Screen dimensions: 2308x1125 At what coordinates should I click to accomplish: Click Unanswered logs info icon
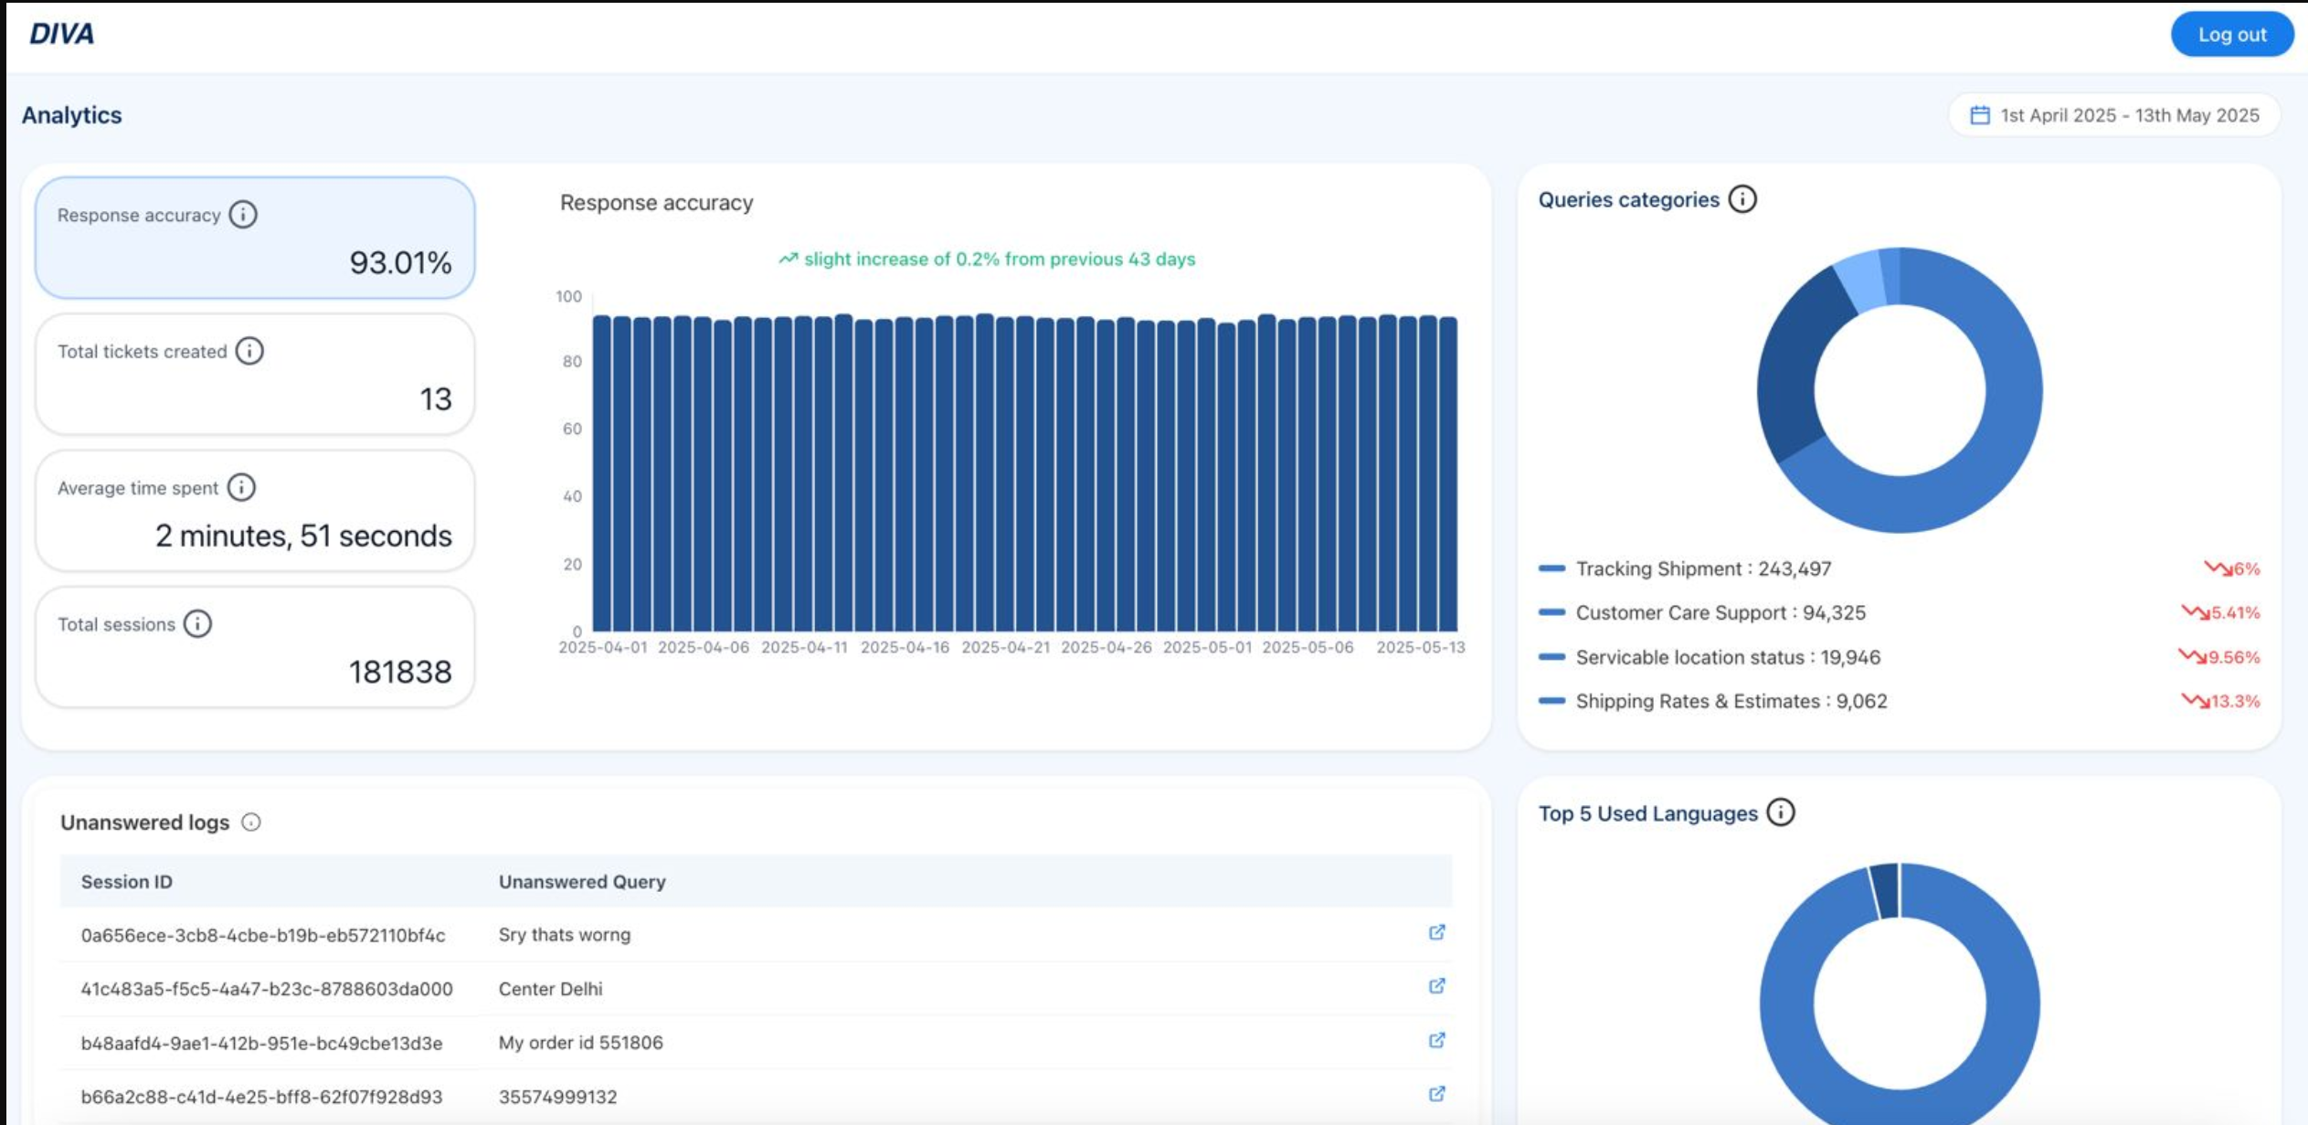tap(251, 823)
